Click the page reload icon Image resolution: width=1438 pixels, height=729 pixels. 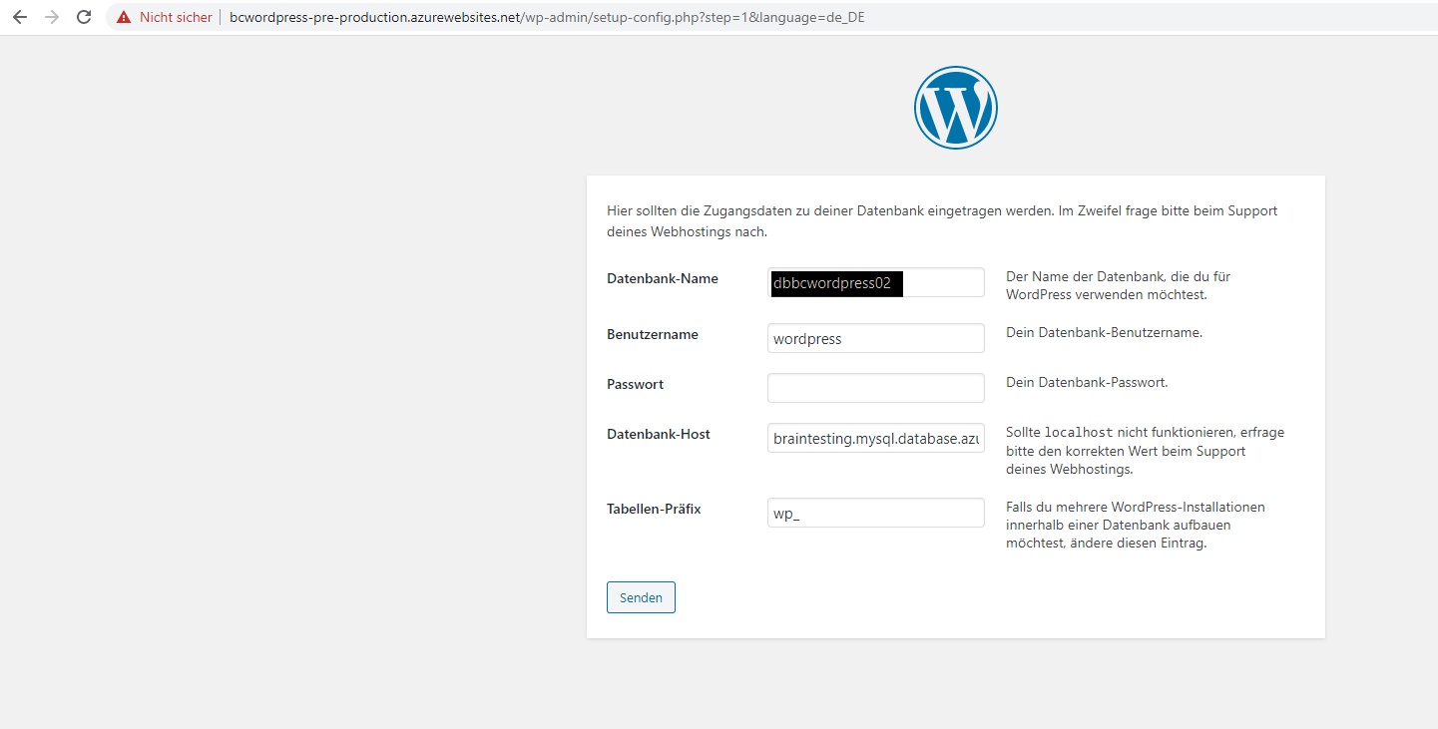83,16
